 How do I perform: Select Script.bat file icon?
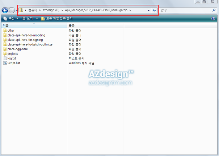tap(5, 63)
